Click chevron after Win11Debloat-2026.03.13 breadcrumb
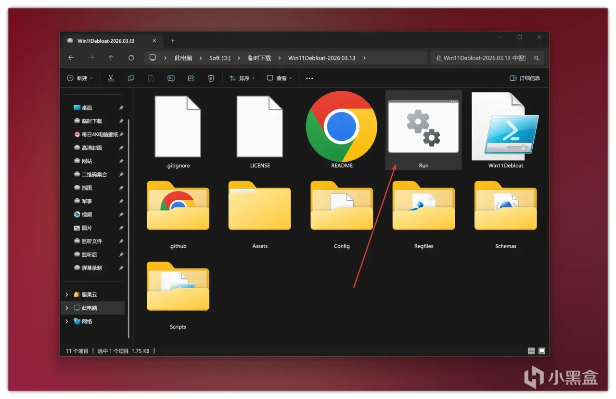The image size is (616, 399). (x=364, y=58)
